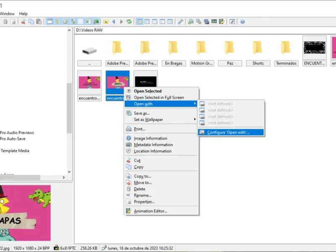Toggle the folder tree panel button
336x252 pixels.
tap(58, 22)
